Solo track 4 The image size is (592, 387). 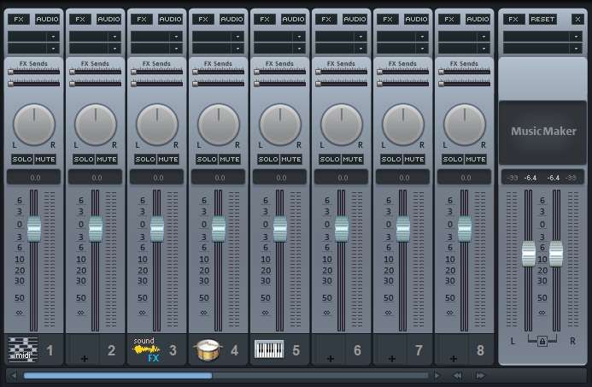pyautogui.click(x=207, y=160)
